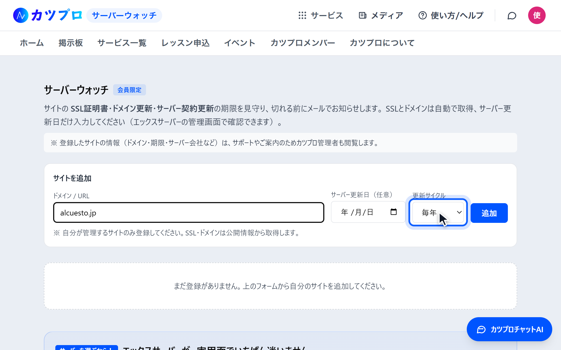Open カツプロメンバー tab

pos(303,43)
